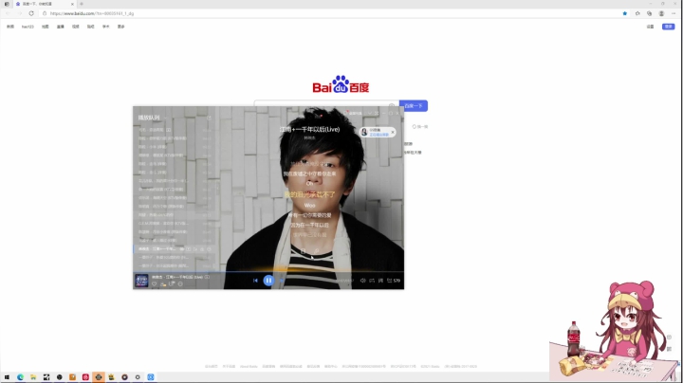Switch player to mini mode icon
Screen dimensions: 683x383
pyautogui.click(x=377, y=113)
